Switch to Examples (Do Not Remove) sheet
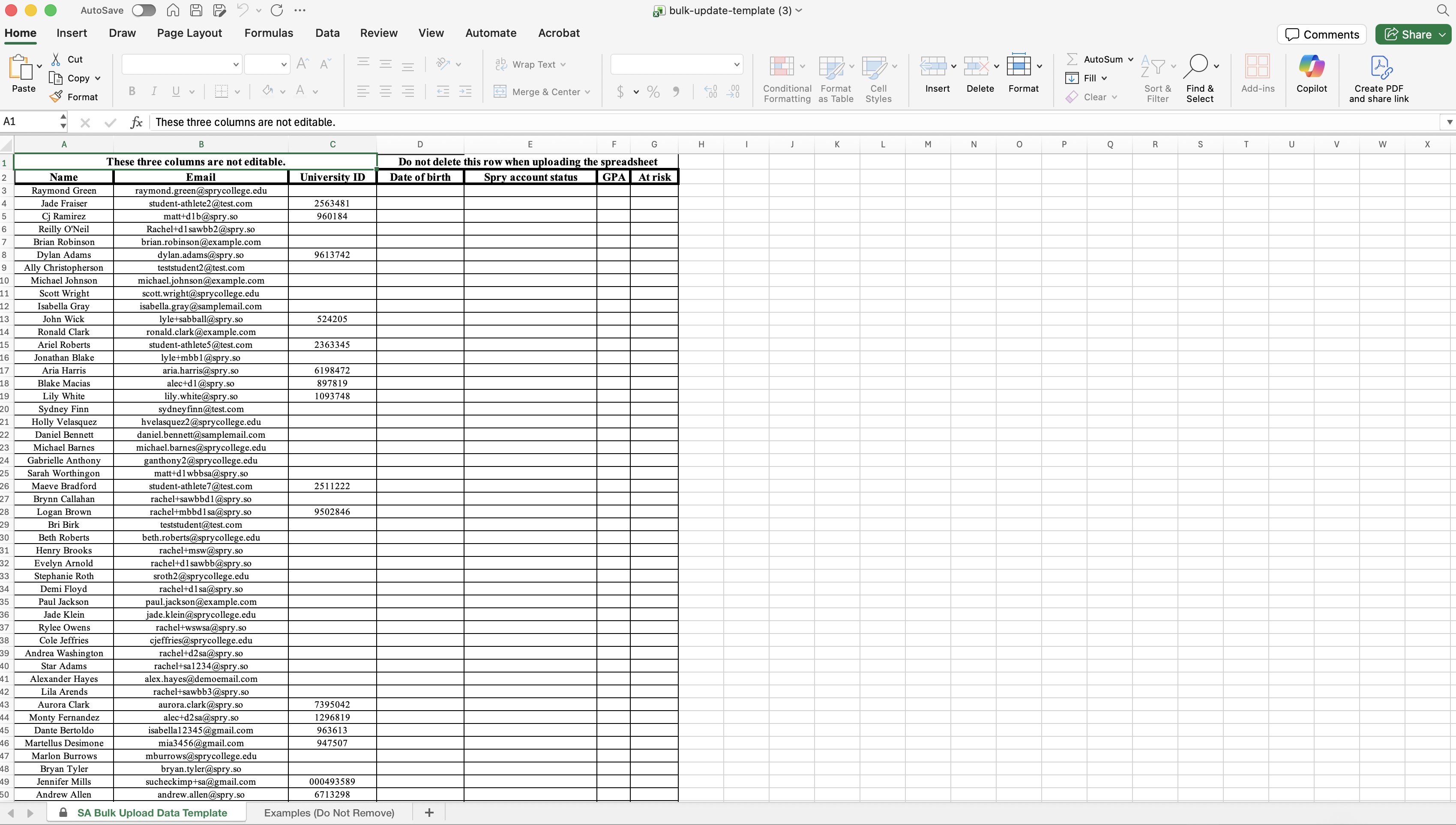Viewport: 1456px width, 825px height. pos(329,813)
